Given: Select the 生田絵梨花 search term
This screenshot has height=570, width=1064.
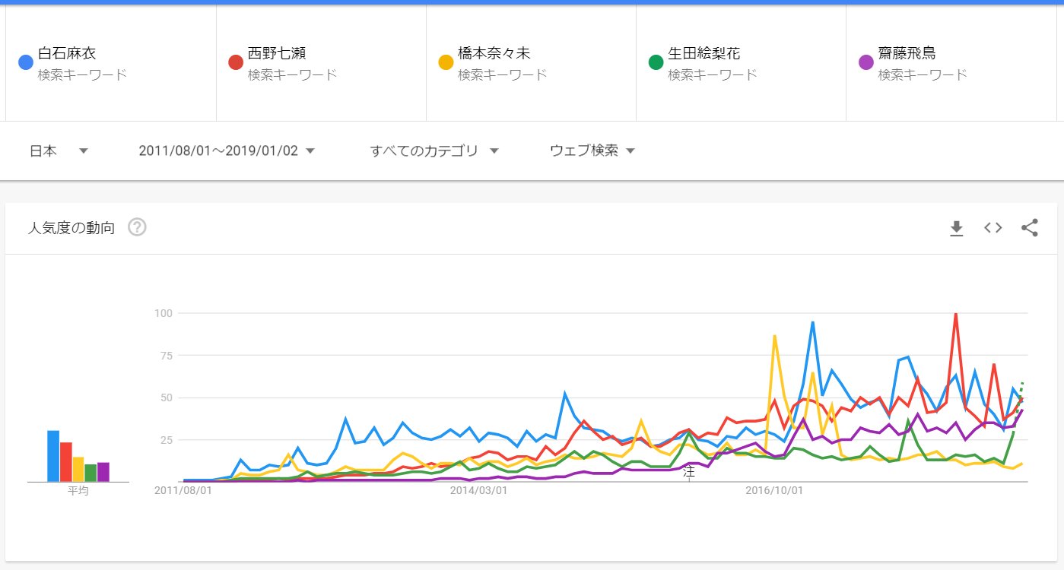Looking at the screenshot, I should click(704, 54).
